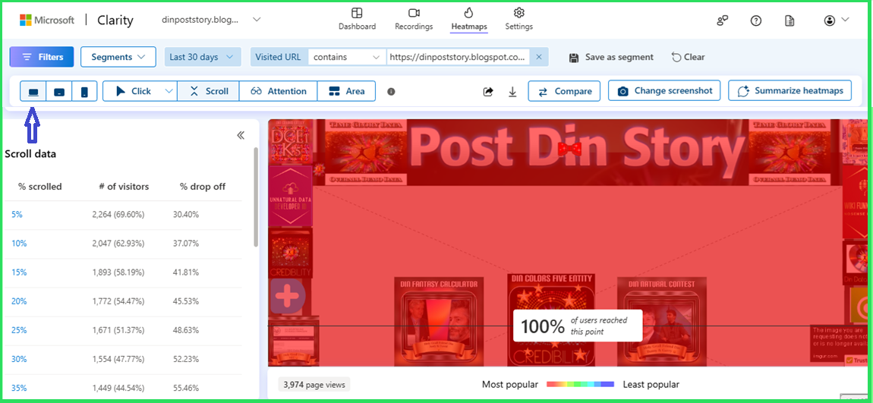
Task: Click the 100% users reached marker
Action: pos(578,326)
